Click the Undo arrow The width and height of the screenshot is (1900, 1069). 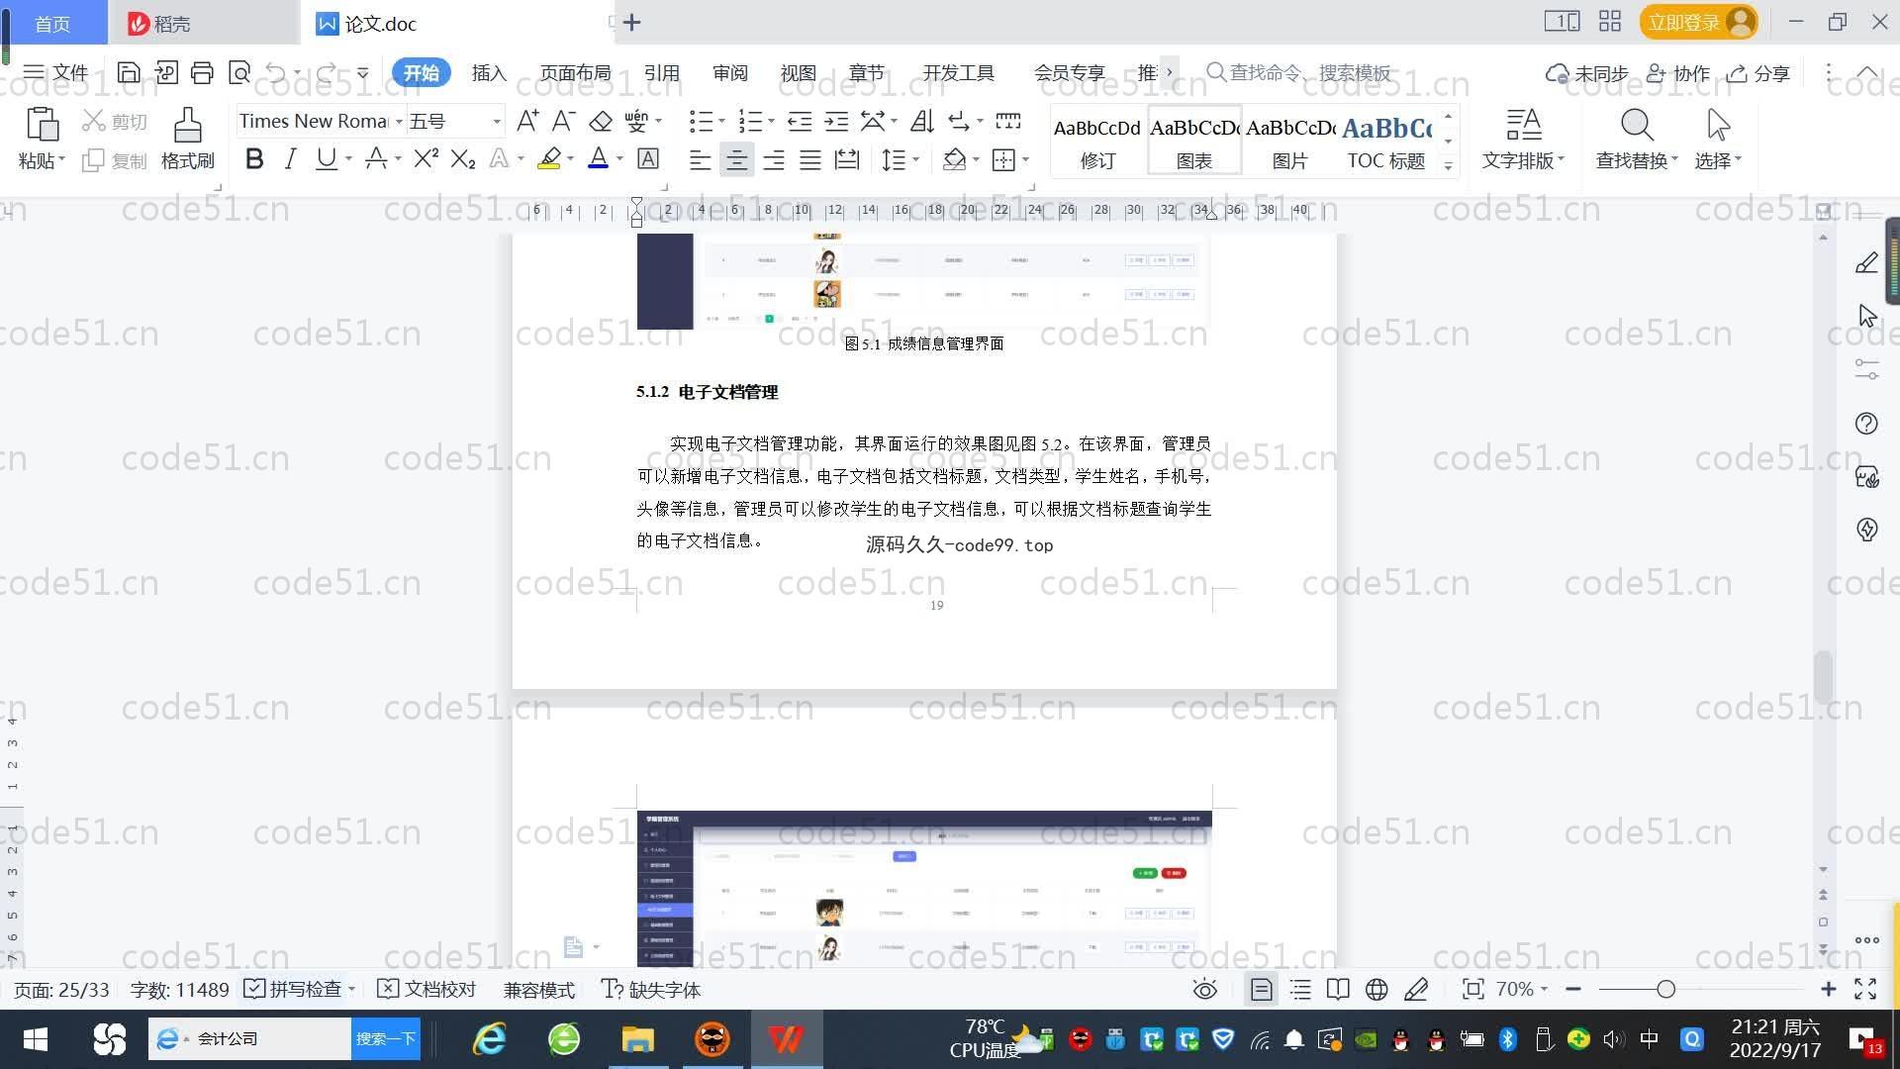pyautogui.click(x=276, y=72)
